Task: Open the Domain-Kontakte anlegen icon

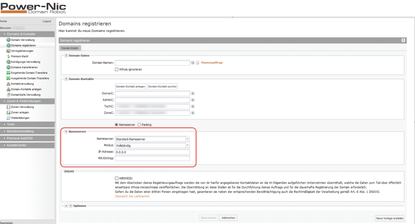Action: (x=9, y=89)
